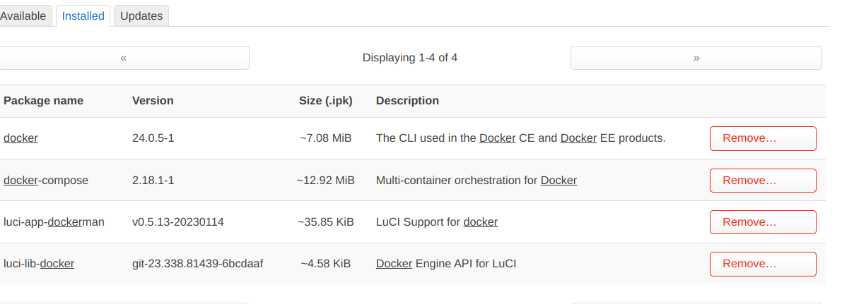Remove the luci-app-dockerman package

click(763, 222)
